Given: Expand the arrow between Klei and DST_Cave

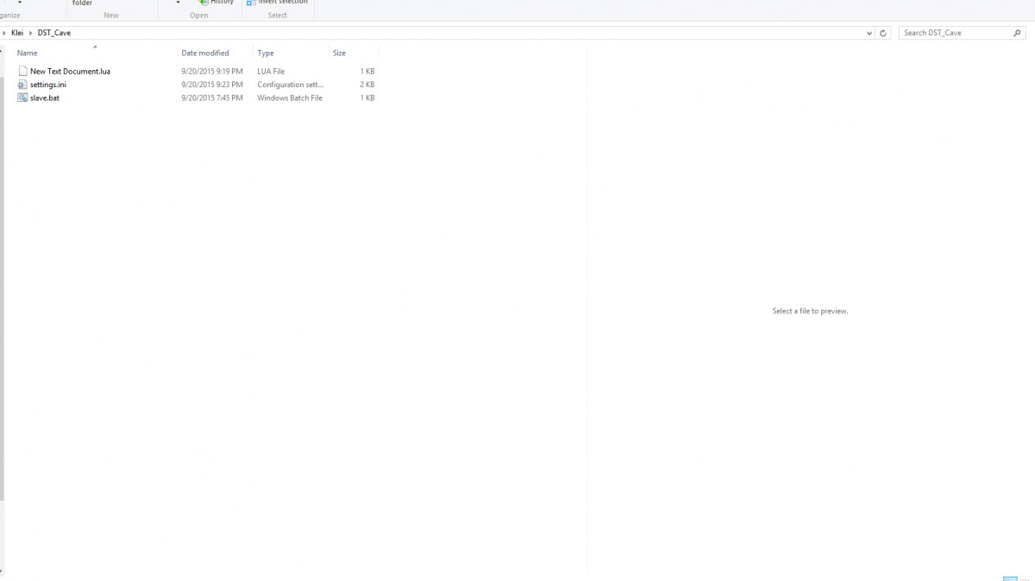Looking at the screenshot, I should pos(31,33).
